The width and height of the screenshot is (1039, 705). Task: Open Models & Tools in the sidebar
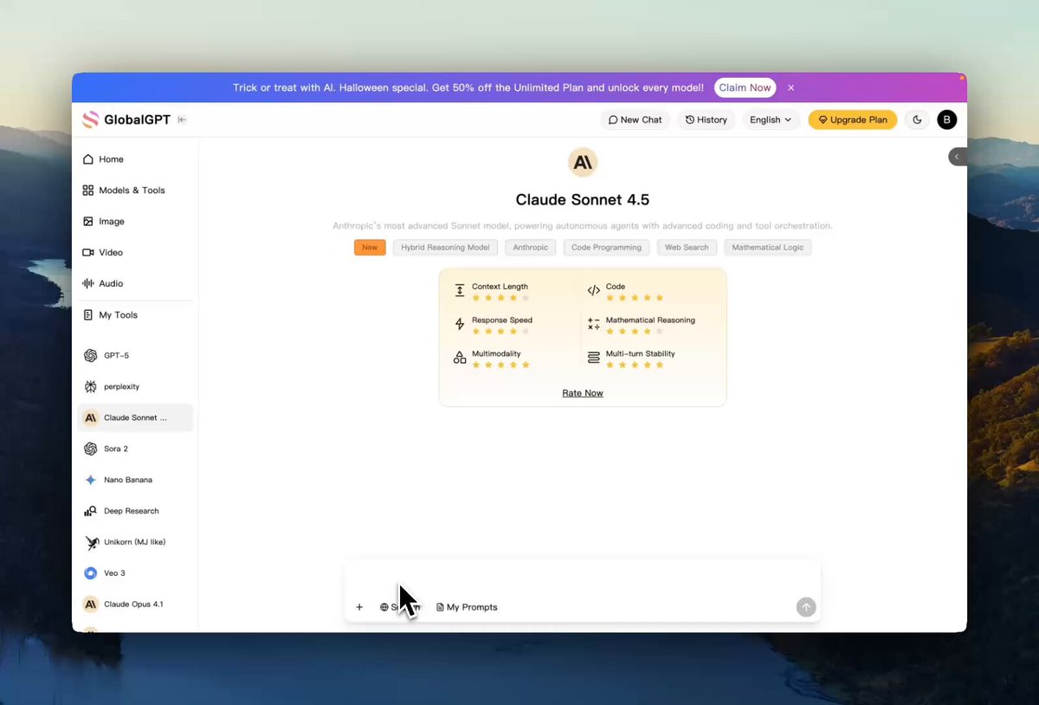[x=135, y=191]
